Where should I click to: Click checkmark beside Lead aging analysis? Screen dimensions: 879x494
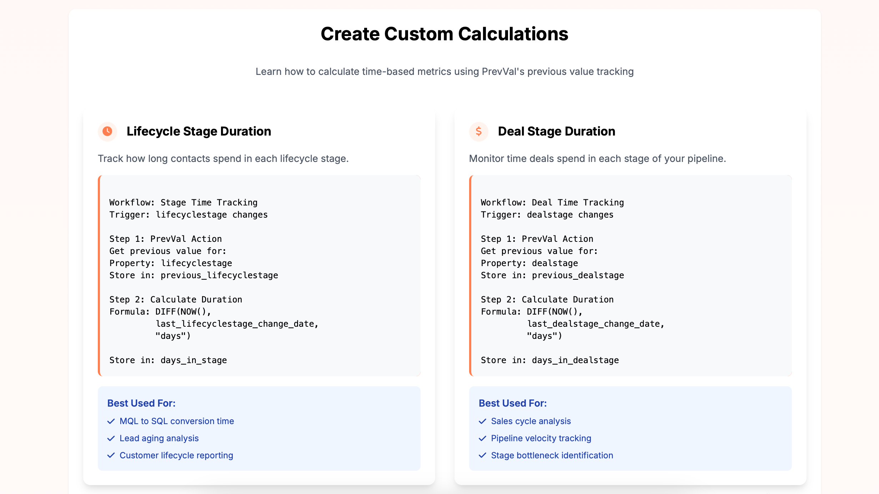(111, 438)
